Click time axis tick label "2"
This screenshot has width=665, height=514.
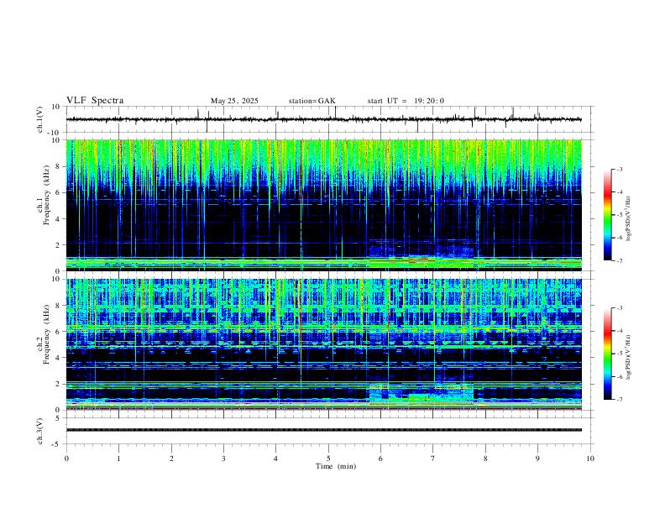pos(171,459)
